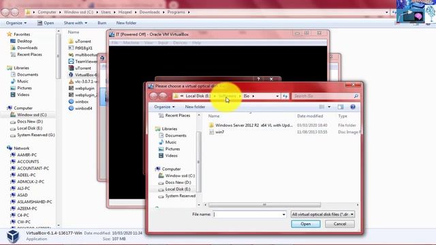
Task: Toggle the preview pane icon in dialog
Action: click(x=341, y=107)
